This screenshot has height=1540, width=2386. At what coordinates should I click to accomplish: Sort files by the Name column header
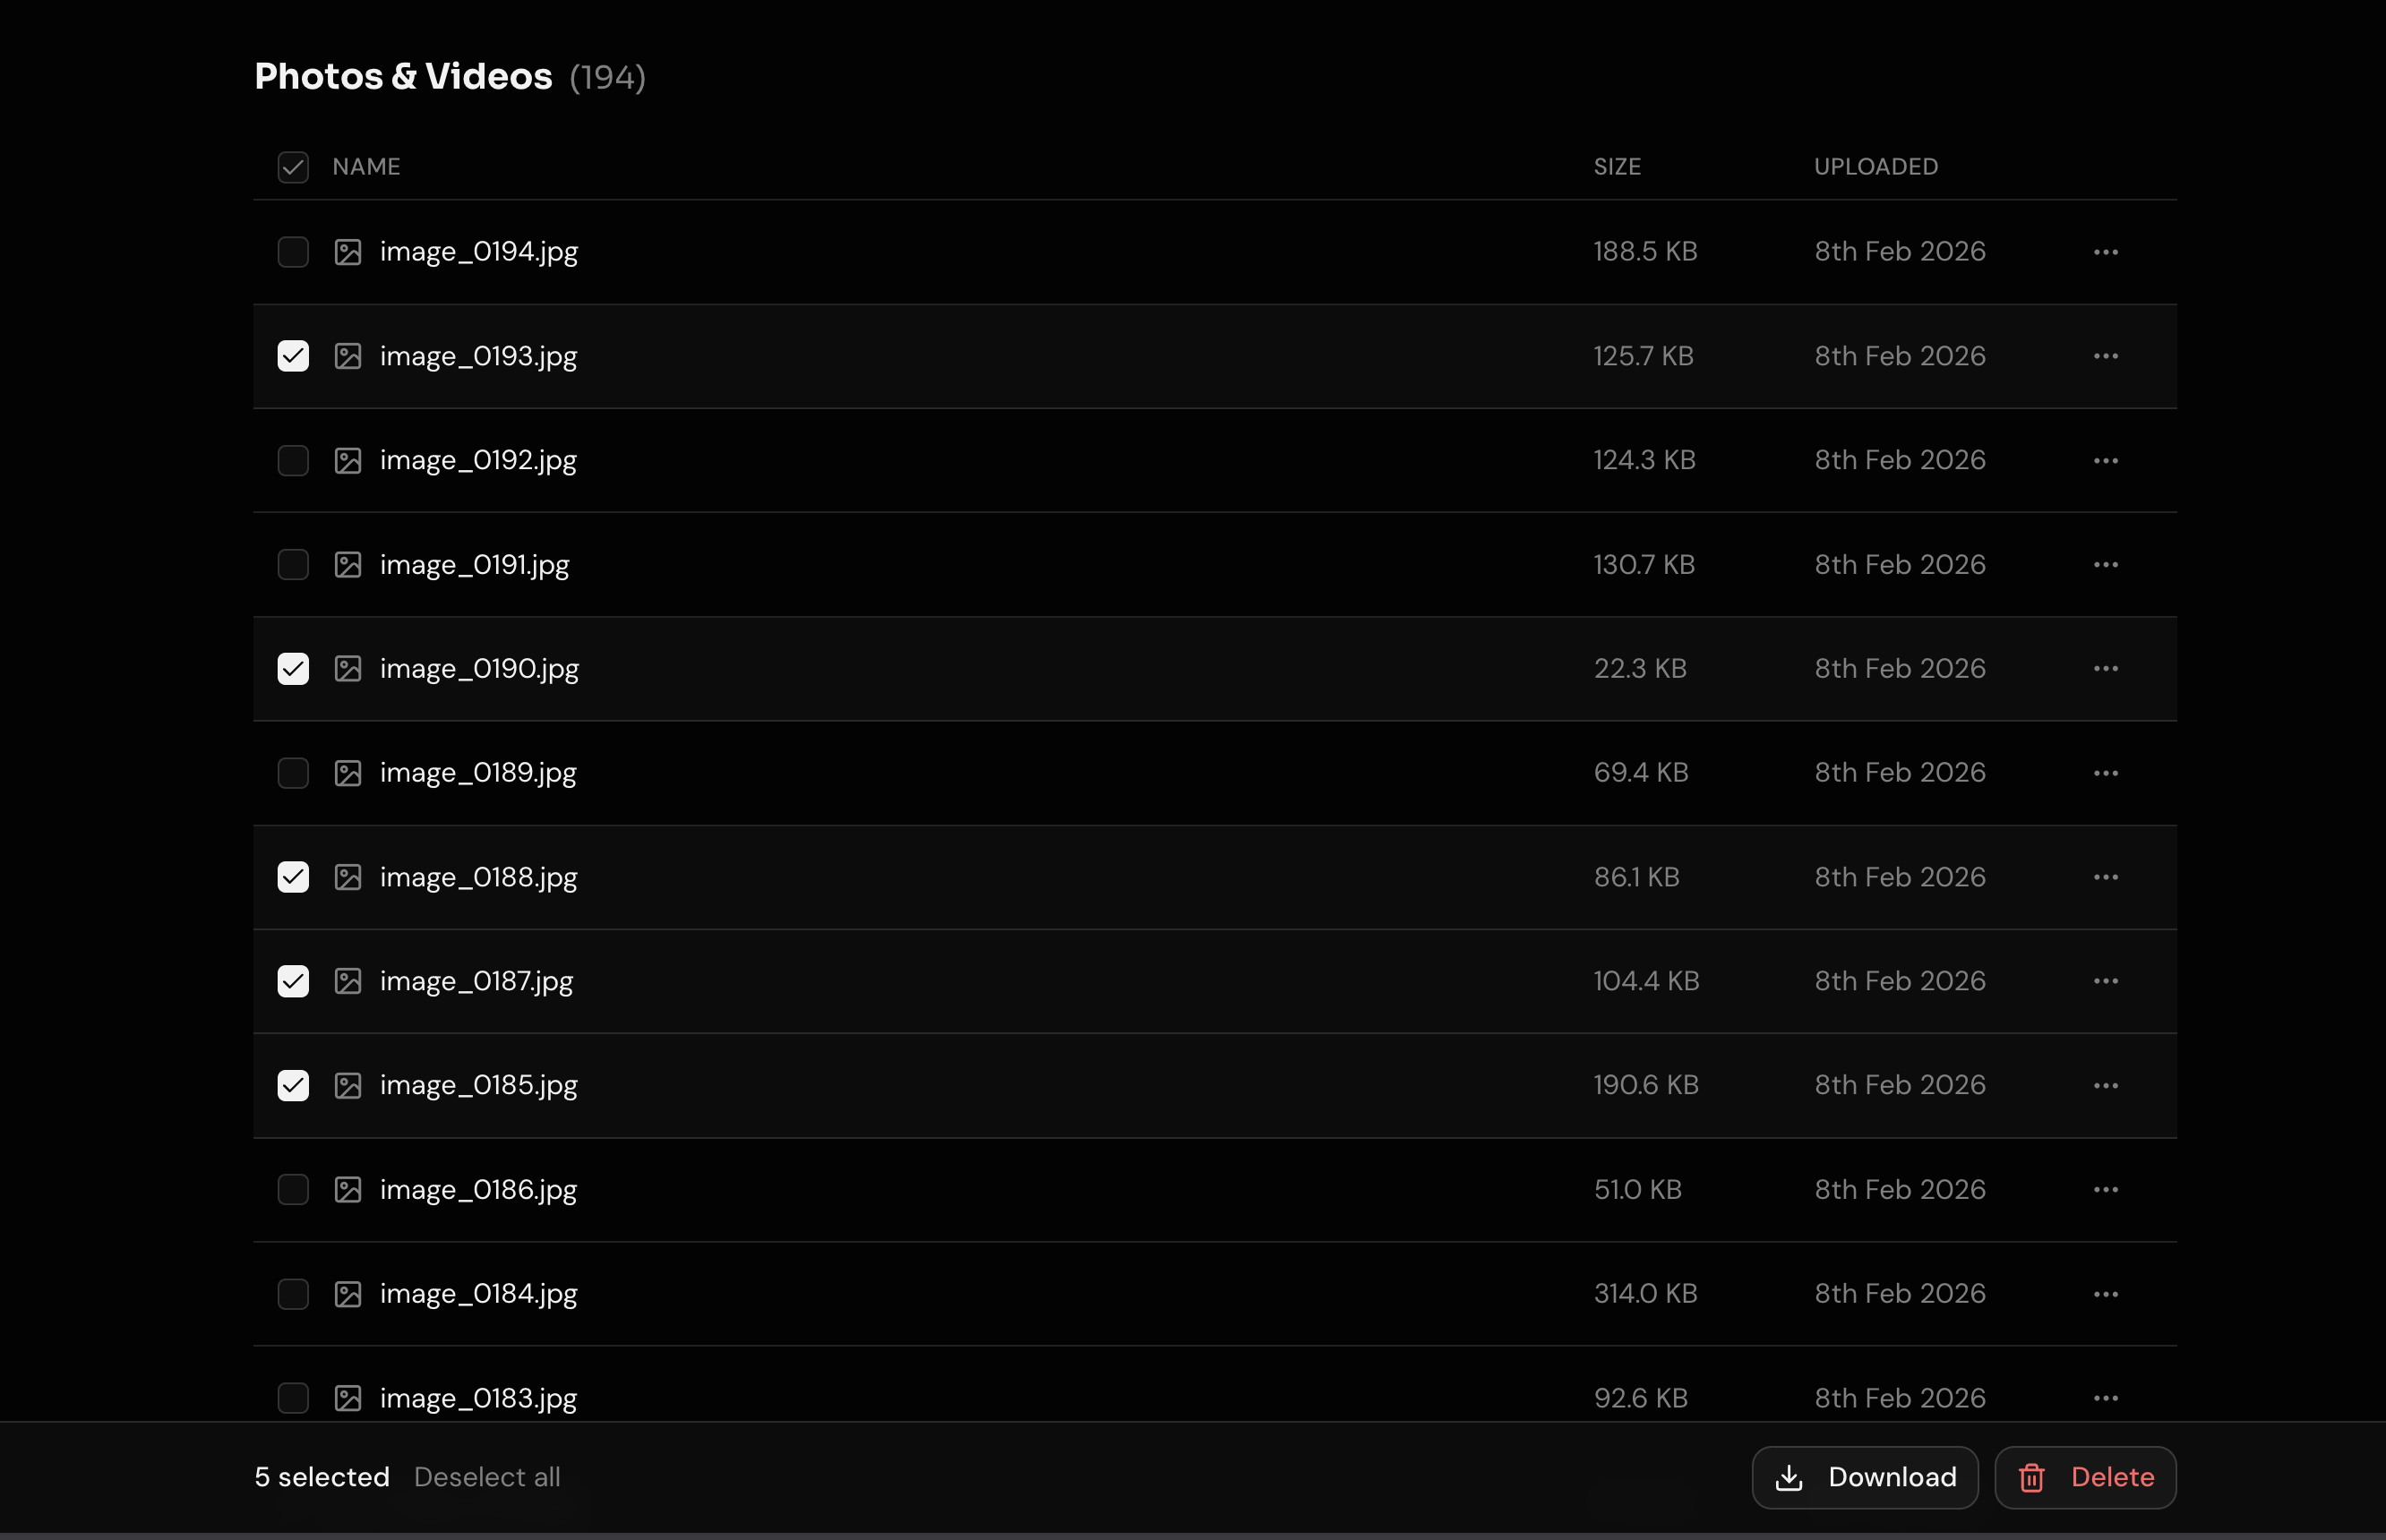(366, 167)
